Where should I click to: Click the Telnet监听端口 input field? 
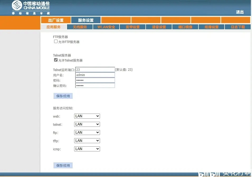coord(95,69)
